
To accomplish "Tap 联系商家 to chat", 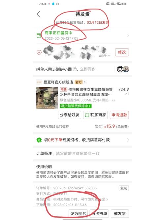I will pos(95,115).
